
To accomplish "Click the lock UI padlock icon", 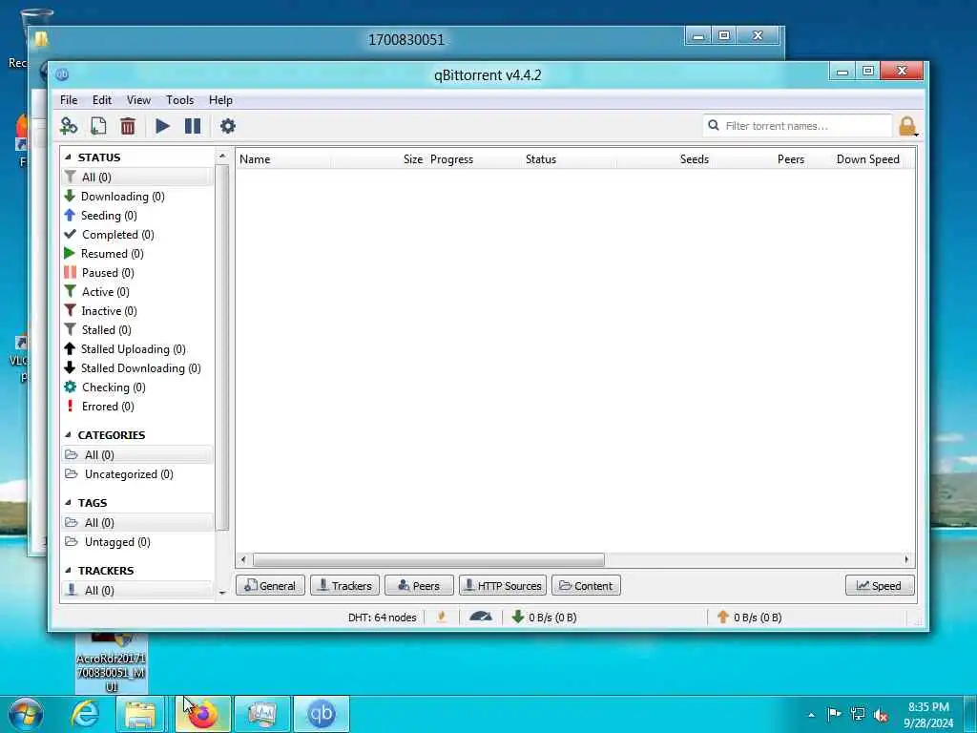I will 906,126.
